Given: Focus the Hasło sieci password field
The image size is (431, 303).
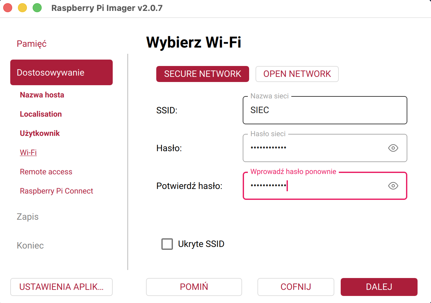Looking at the screenshot, I should click(x=314, y=148).
